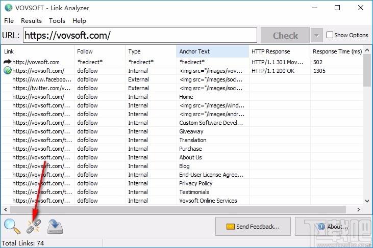Click the '<img src="/images/vov...' anchor cell
The height and width of the screenshot is (248, 373).
tap(211, 71)
